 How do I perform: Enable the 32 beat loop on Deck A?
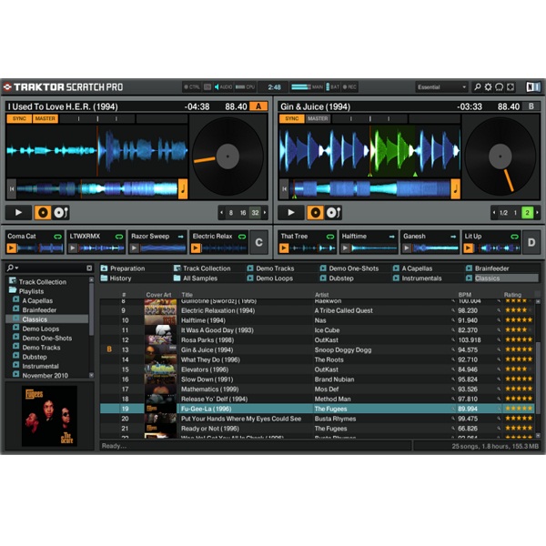click(254, 212)
